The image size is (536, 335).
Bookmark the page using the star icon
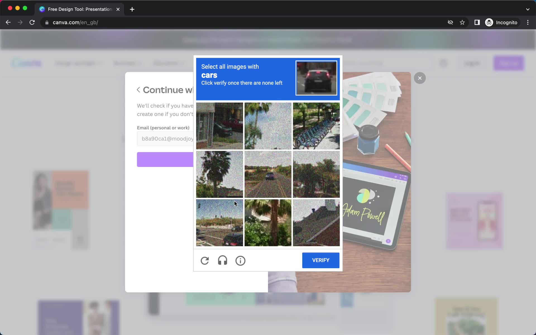(462, 22)
